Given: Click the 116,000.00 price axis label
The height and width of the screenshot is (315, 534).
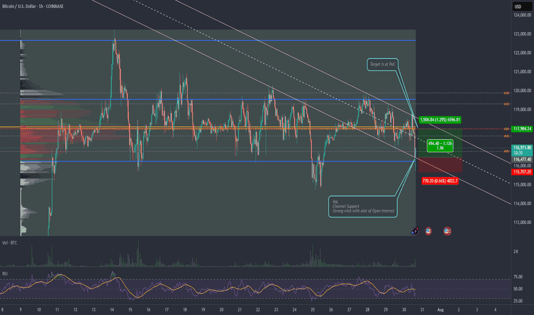Looking at the screenshot, I should click(522, 166).
